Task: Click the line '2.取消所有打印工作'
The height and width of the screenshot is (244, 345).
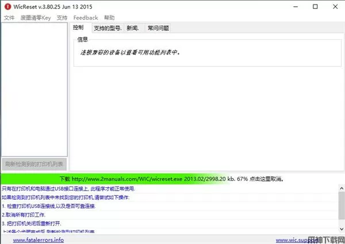Action: [x=24, y=215]
